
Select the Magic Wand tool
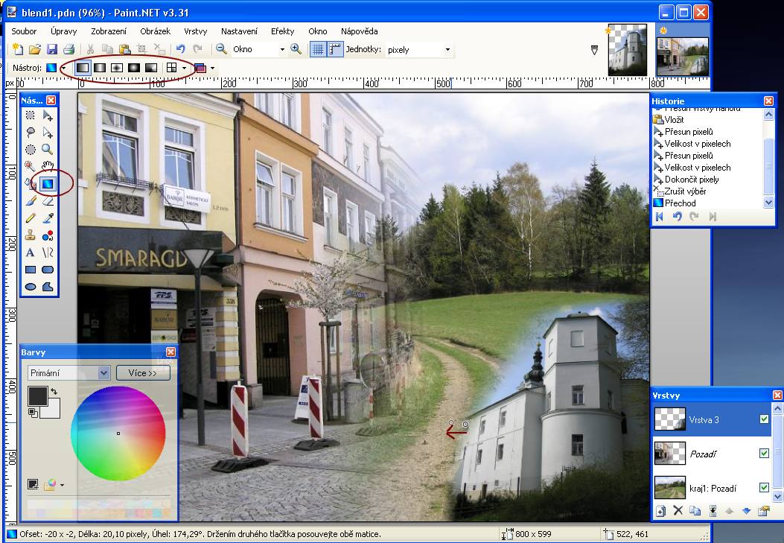tap(30, 166)
